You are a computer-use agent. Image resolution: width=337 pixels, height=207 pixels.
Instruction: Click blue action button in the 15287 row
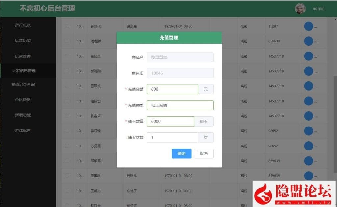(x=308, y=26)
